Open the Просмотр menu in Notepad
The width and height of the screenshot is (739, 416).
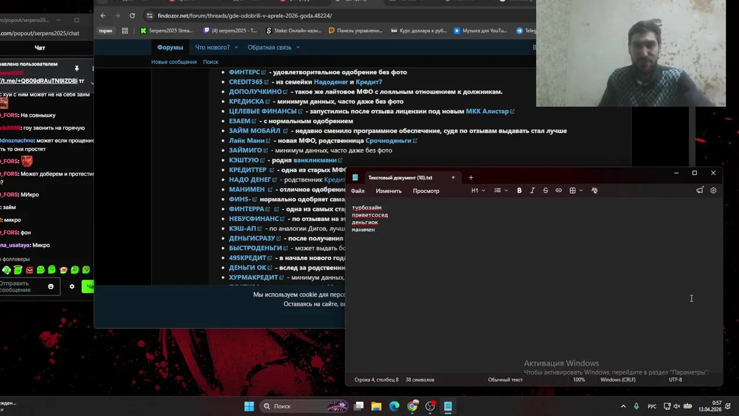[426, 191]
